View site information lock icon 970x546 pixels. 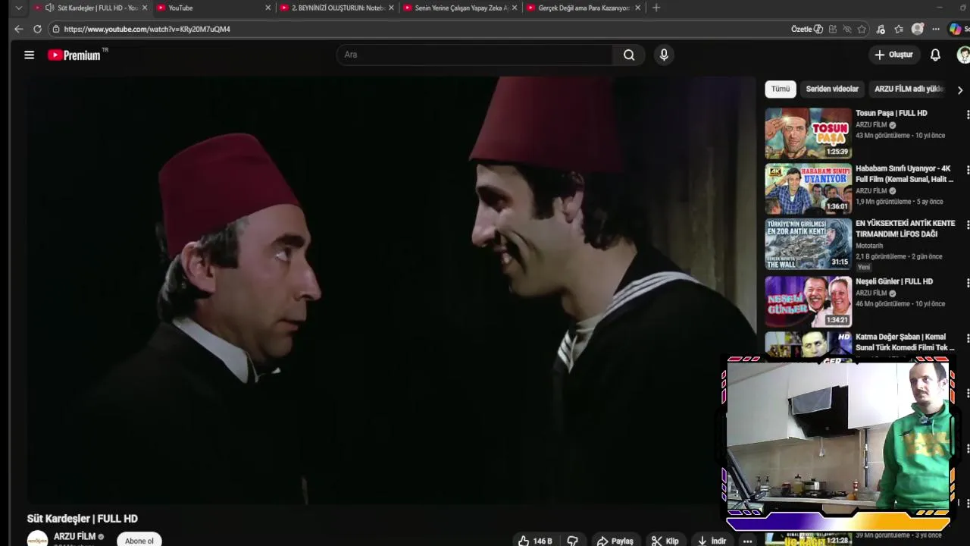(56, 29)
